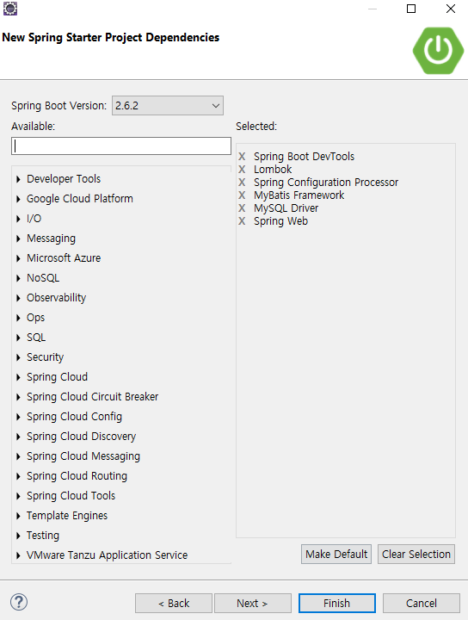This screenshot has width=468, height=620.
Task: Expand the NoSQL category arrow
Action: [x=18, y=278]
